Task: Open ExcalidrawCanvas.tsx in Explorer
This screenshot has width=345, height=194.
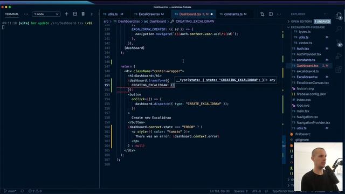Action: 313,82
